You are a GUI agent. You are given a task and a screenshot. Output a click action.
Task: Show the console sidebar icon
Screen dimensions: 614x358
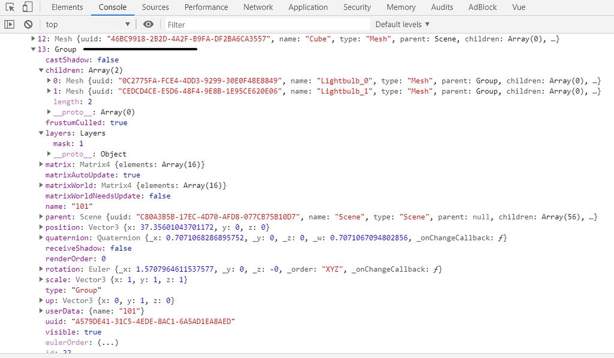(10, 25)
